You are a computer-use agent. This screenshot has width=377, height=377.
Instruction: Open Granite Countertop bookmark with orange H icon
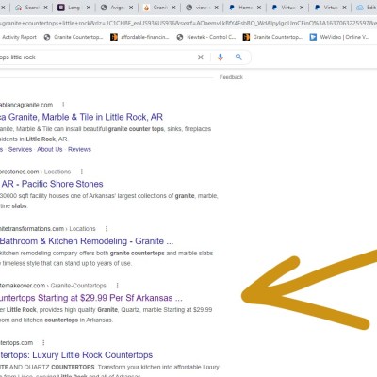pyautogui.click(x=272, y=37)
